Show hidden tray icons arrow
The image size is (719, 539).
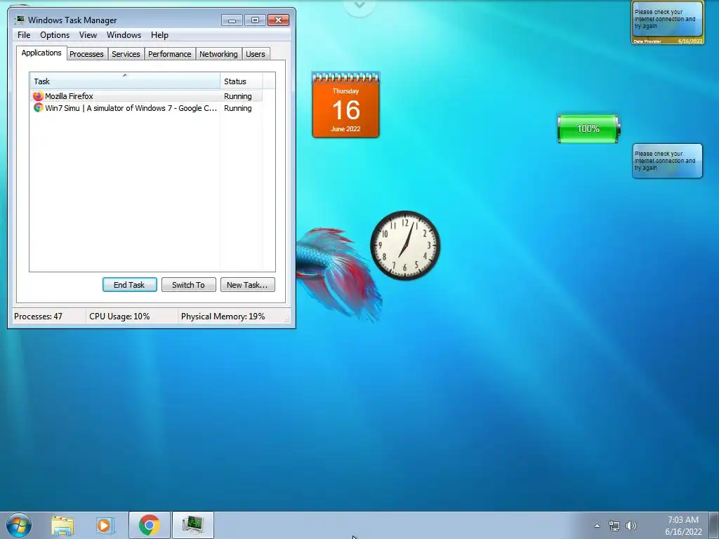[597, 526]
